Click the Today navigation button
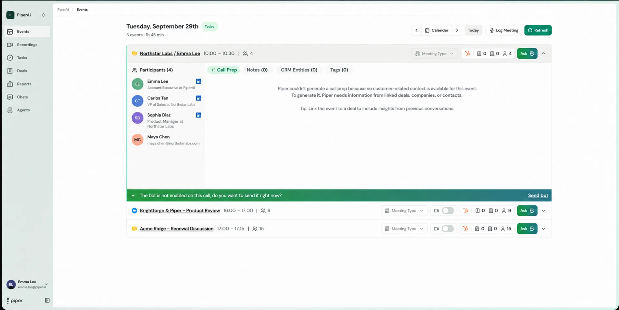619x310 pixels. (473, 30)
